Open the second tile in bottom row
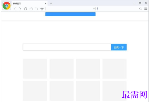The height and width of the screenshot is (103, 152). point(62,91)
